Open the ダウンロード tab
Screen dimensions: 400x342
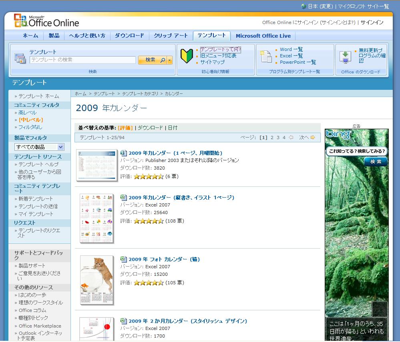pyautogui.click(x=130, y=36)
